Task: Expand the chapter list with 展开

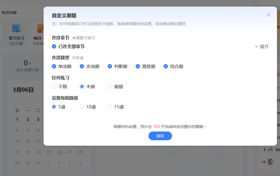Action: click(x=262, y=47)
